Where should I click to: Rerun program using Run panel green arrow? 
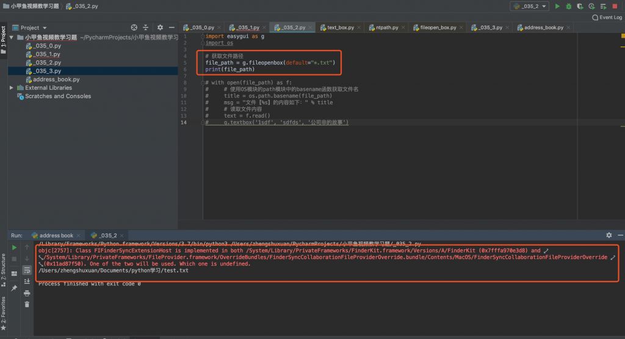pyautogui.click(x=15, y=248)
